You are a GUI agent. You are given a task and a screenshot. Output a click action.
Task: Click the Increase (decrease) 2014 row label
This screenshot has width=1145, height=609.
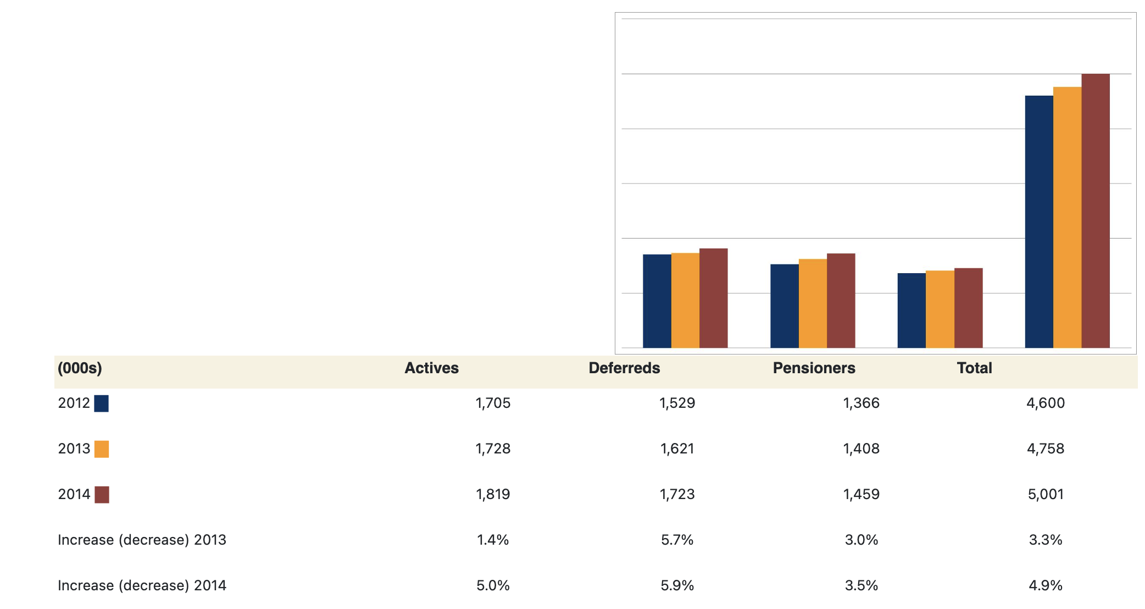(142, 586)
